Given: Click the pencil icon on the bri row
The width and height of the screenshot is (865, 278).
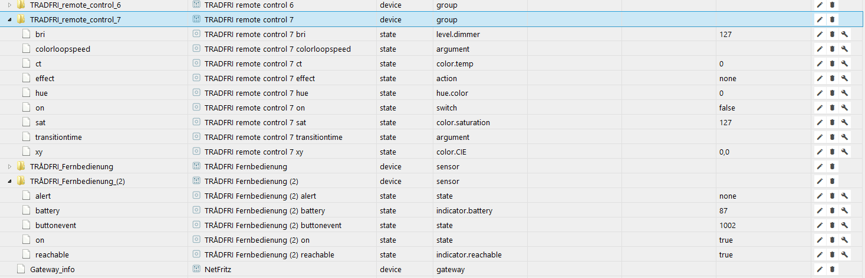Looking at the screenshot, I should pyautogui.click(x=820, y=34).
